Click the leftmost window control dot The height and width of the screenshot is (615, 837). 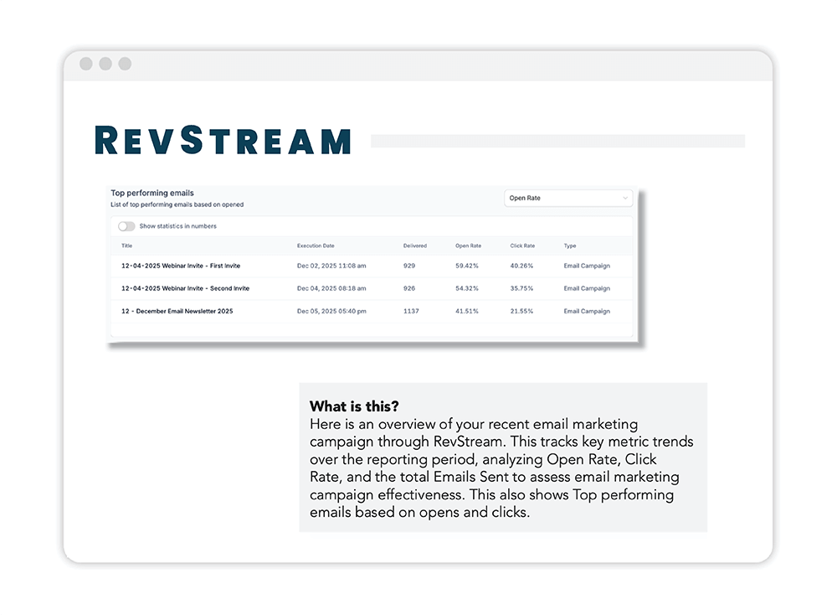86,63
